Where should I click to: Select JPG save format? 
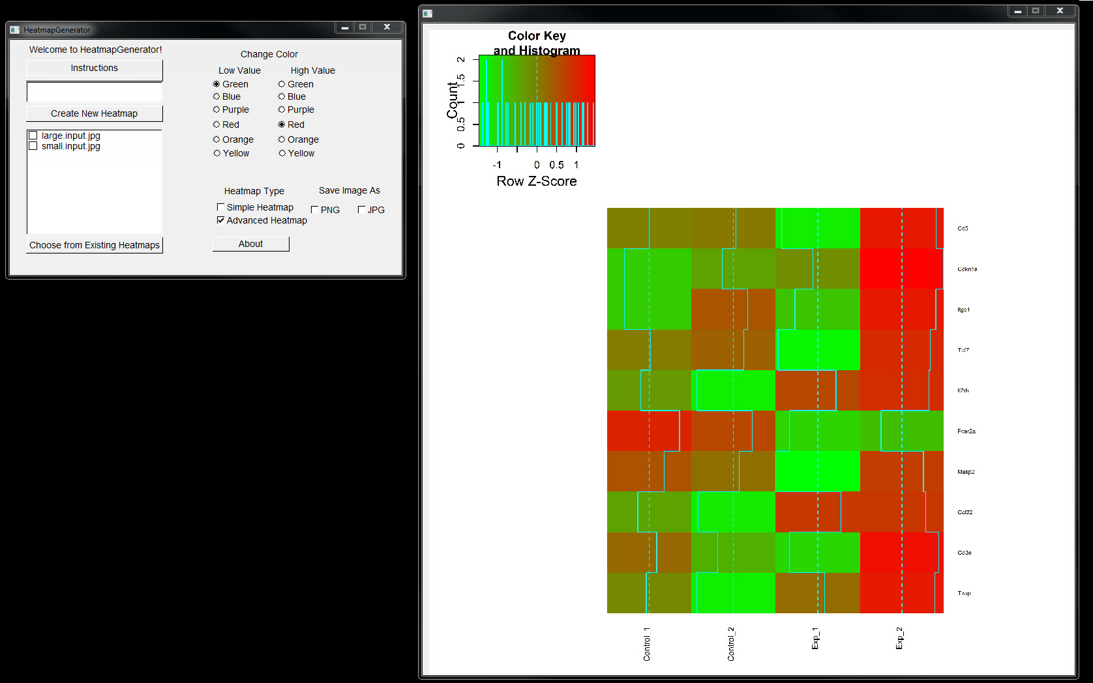pyautogui.click(x=361, y=210)
